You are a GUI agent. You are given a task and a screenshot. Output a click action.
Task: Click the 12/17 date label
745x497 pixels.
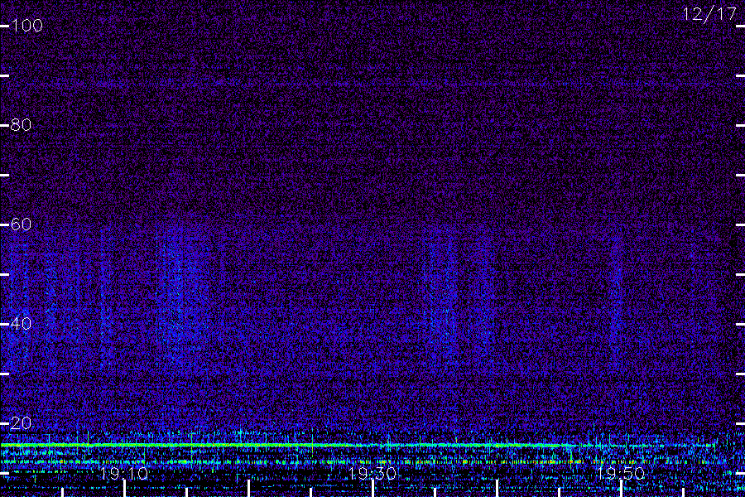(x=709, y=14)
